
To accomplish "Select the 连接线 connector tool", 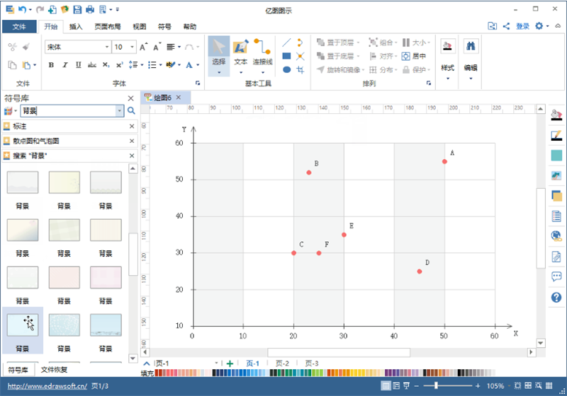I will click(262, 56).
